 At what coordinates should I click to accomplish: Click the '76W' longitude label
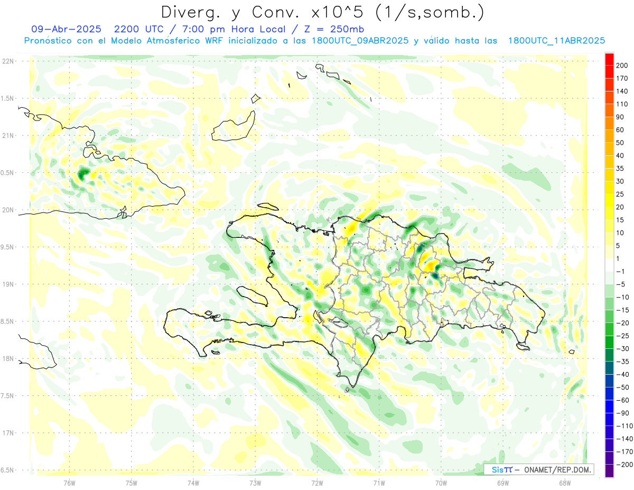pos(70,483)
